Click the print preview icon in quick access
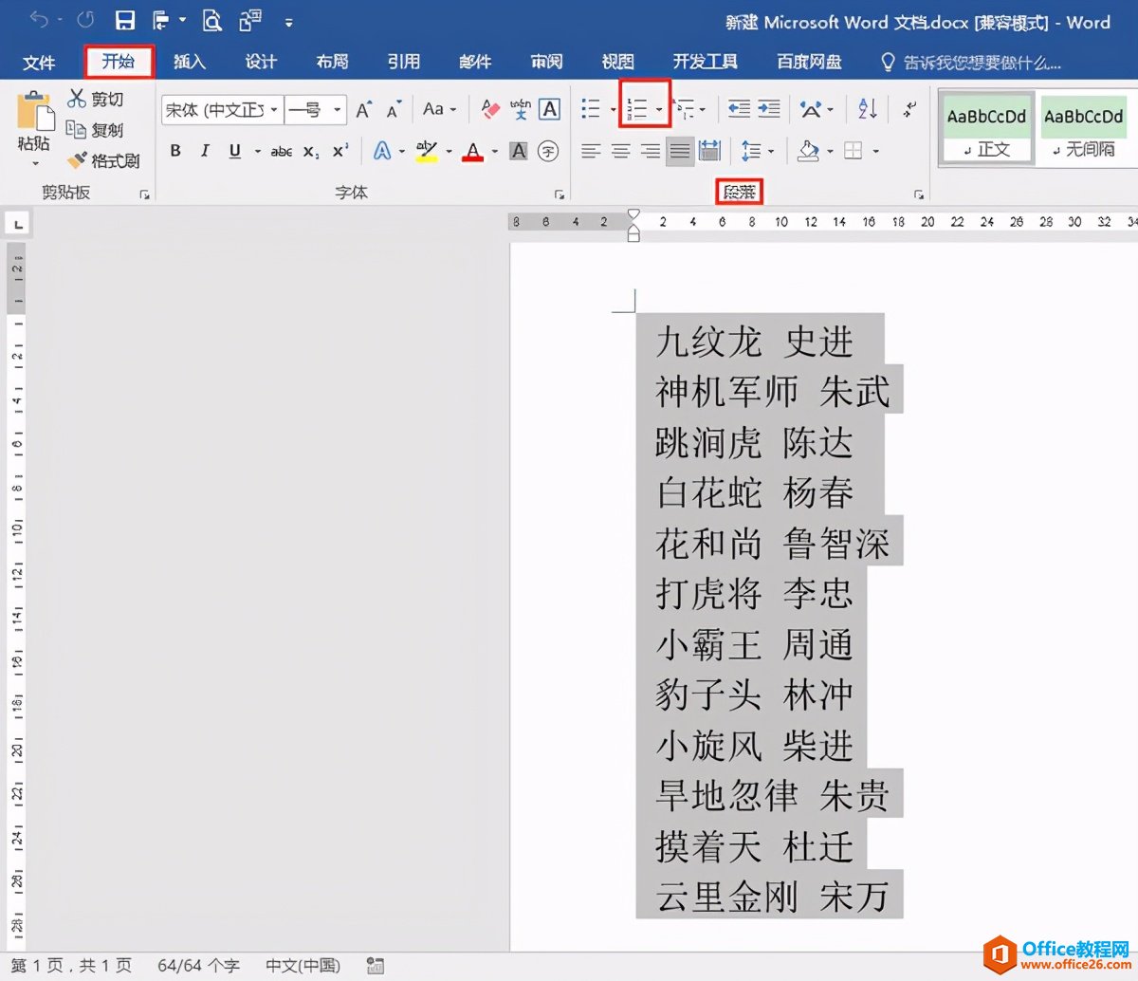 (212, 21)
